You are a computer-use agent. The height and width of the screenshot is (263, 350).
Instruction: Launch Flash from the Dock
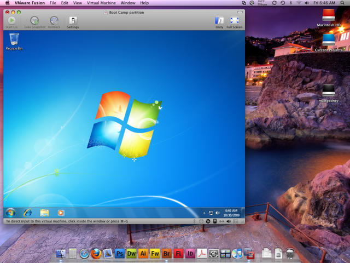click(179, 254)
